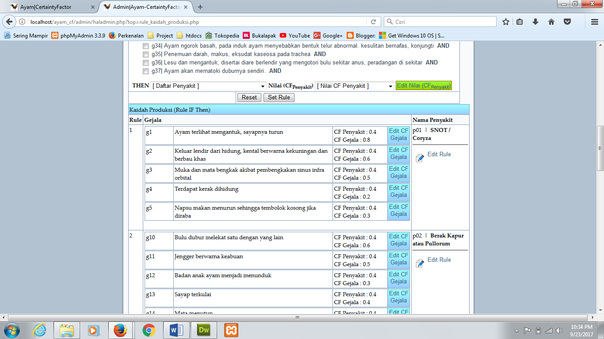Open the Perkenalan bookmark
Image resolution: width=604 pixels, height=339 pixels.
126,36
